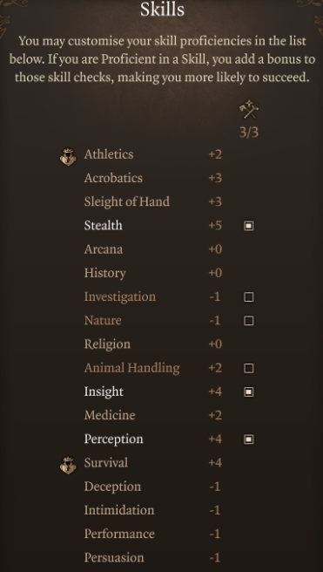Click the 3/3 proficiency counter
Viewport: 323px width, 572px height.
[249, 132]
